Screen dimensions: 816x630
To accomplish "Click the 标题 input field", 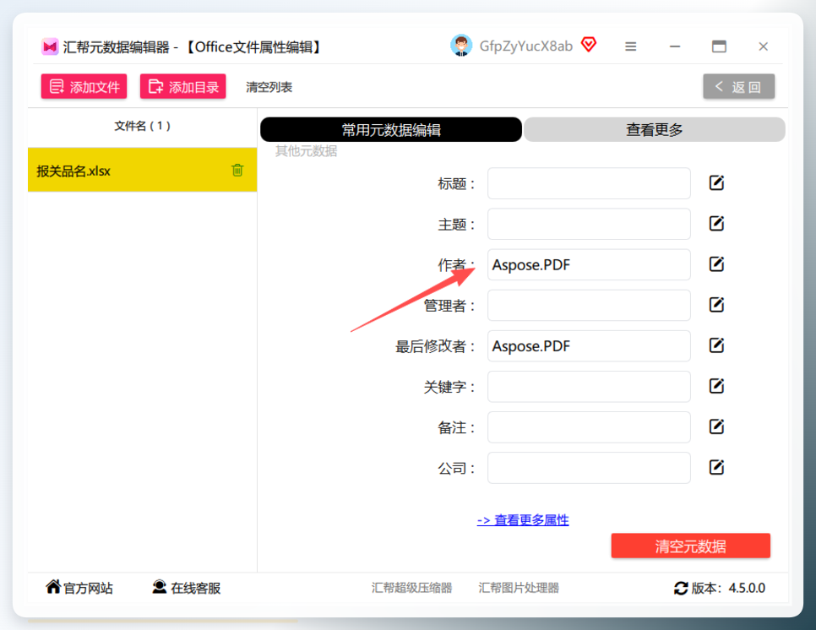I will pyautogui.click(x=589, y=183).
